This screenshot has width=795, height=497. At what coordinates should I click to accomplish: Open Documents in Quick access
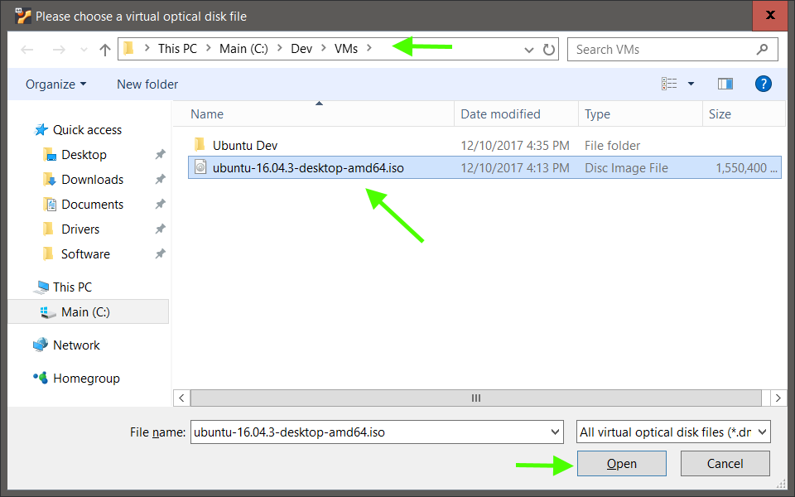pos(92,205)
